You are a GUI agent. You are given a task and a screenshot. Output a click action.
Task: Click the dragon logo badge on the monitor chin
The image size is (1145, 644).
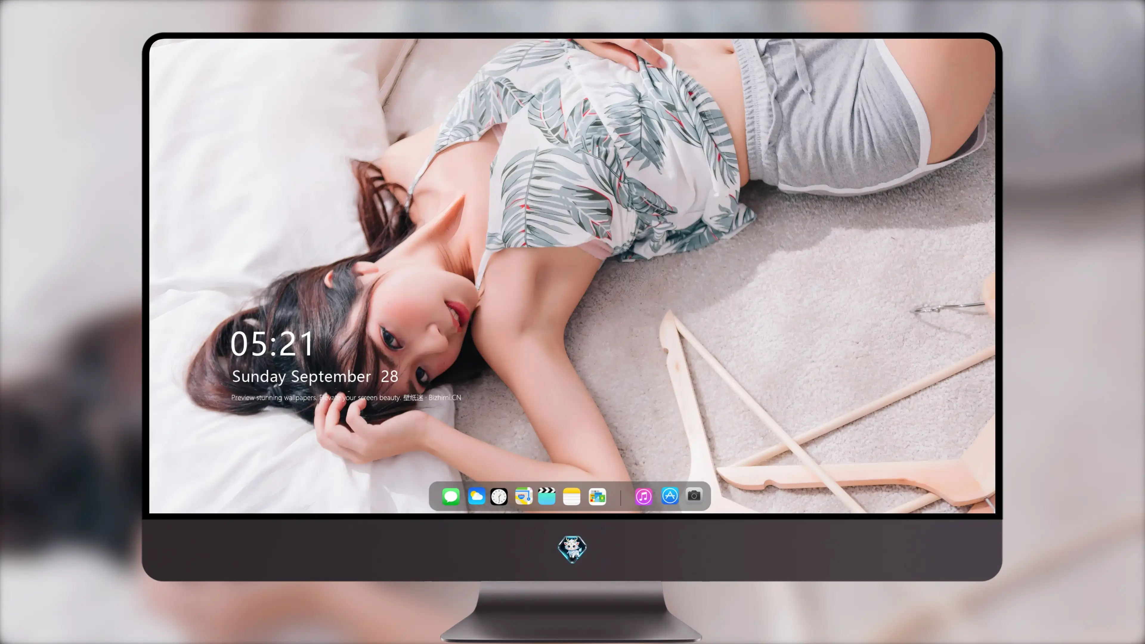pos(572,549)
